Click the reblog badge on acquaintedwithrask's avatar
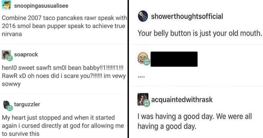The width and height of the screenshot is (263, 138). coord(147,103)
